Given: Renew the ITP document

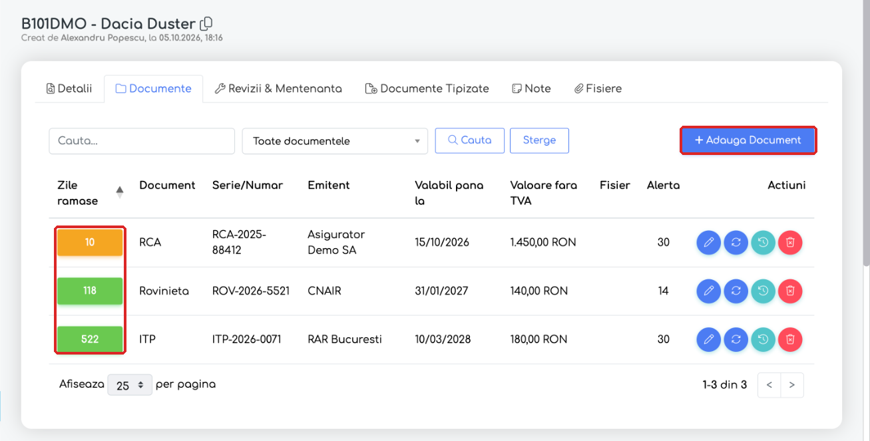Looking at the screenshot, I should (736, 339).
